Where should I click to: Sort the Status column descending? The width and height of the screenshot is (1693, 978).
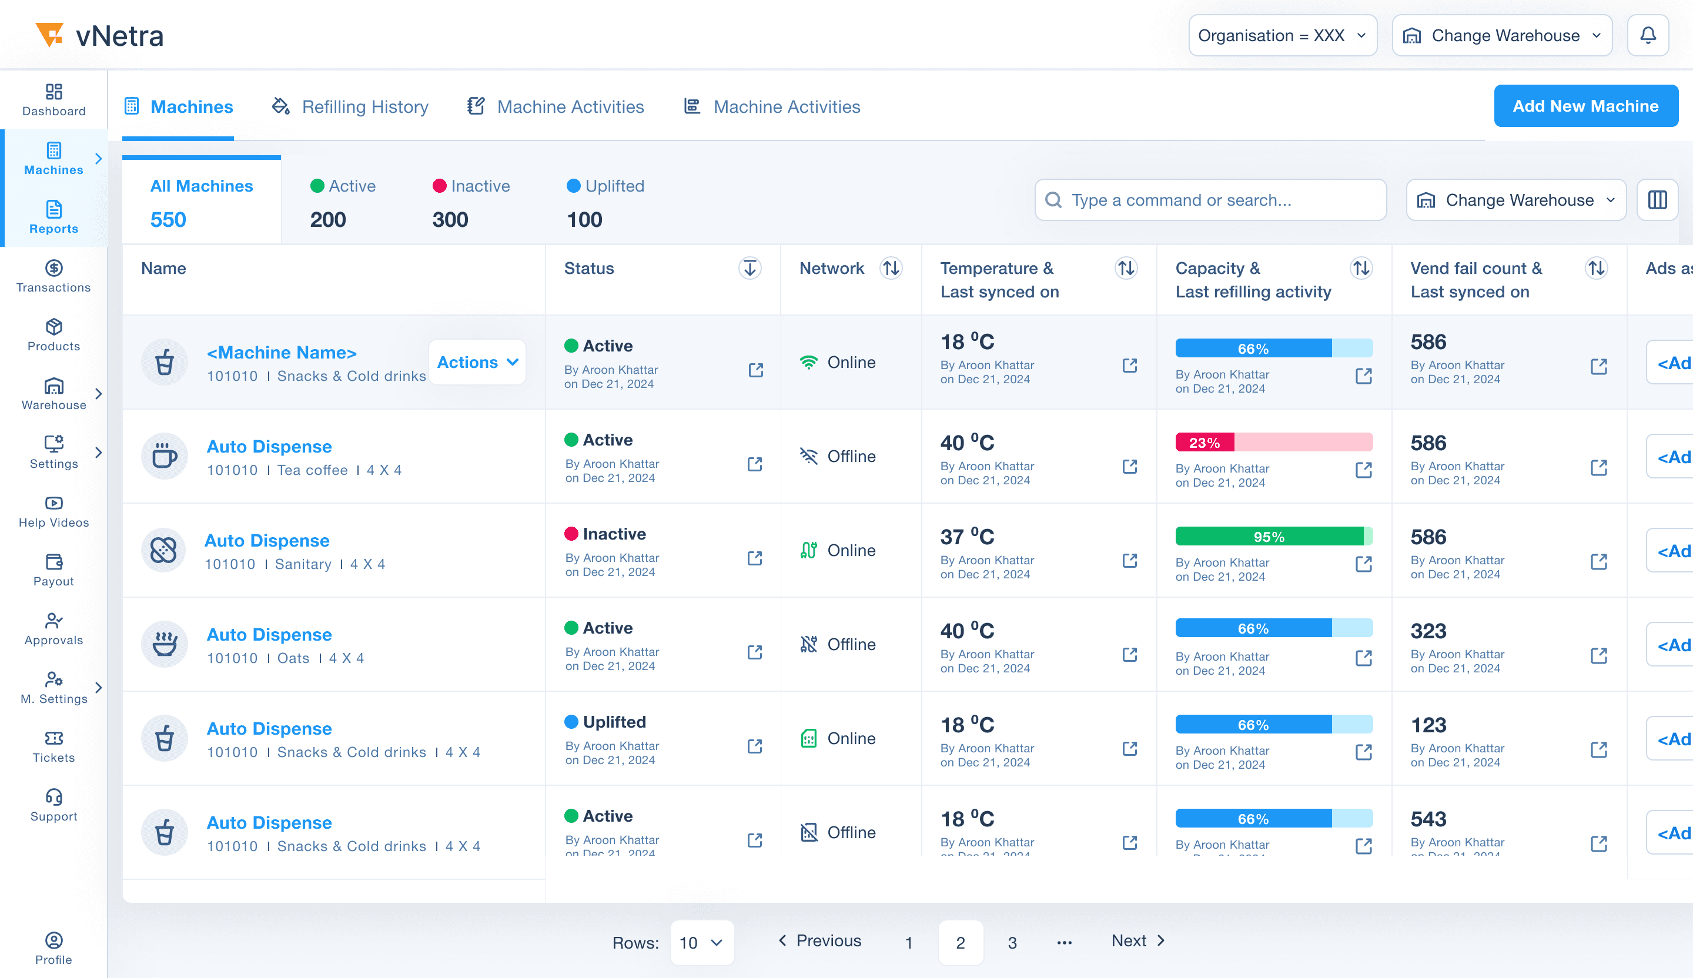750,268
